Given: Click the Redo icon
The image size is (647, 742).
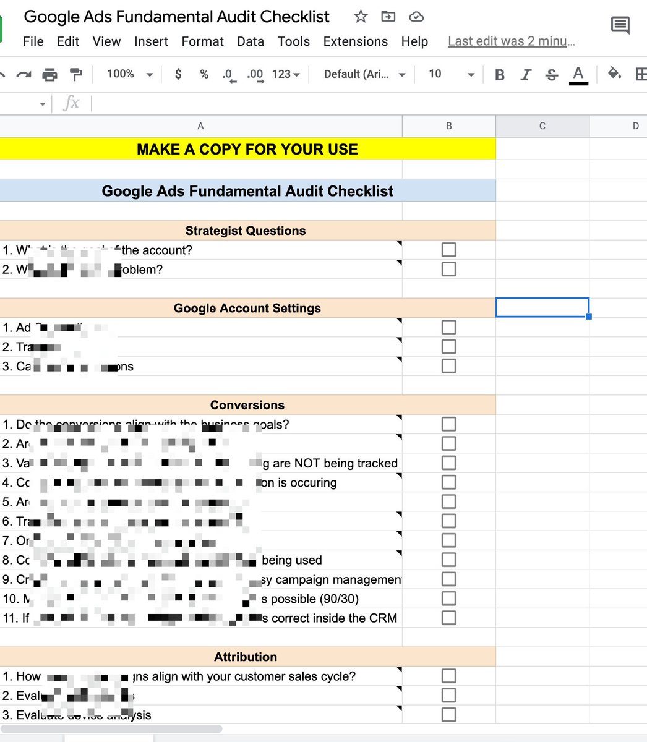Looking at the screenshot, I should click(x=24, y=74).
